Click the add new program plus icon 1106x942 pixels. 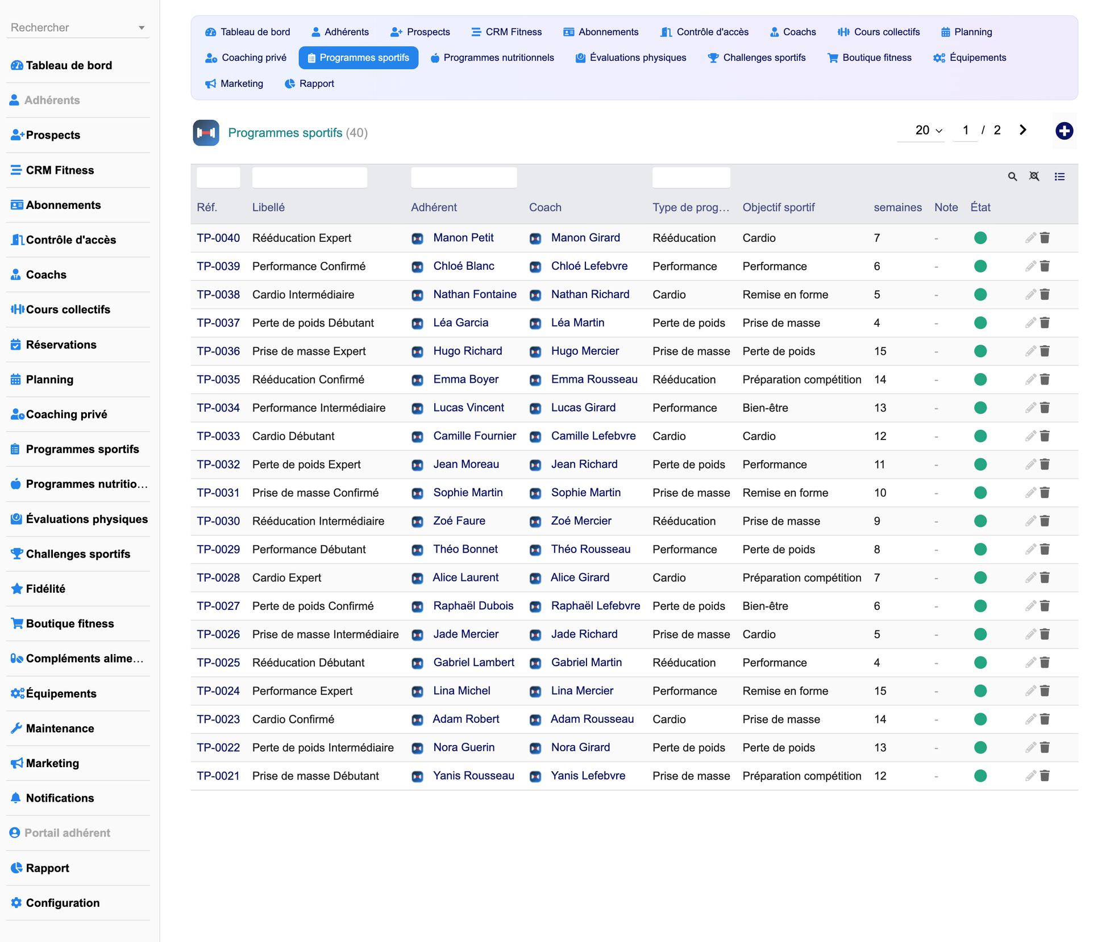[1064, 131]
